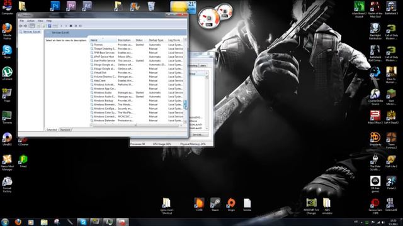Switch to the Standard tab
403x226 pixels.
click(65, 130)
